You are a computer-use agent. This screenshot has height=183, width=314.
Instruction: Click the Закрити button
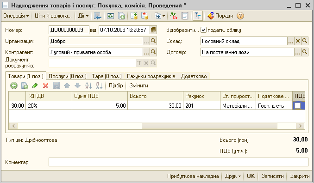300,176
